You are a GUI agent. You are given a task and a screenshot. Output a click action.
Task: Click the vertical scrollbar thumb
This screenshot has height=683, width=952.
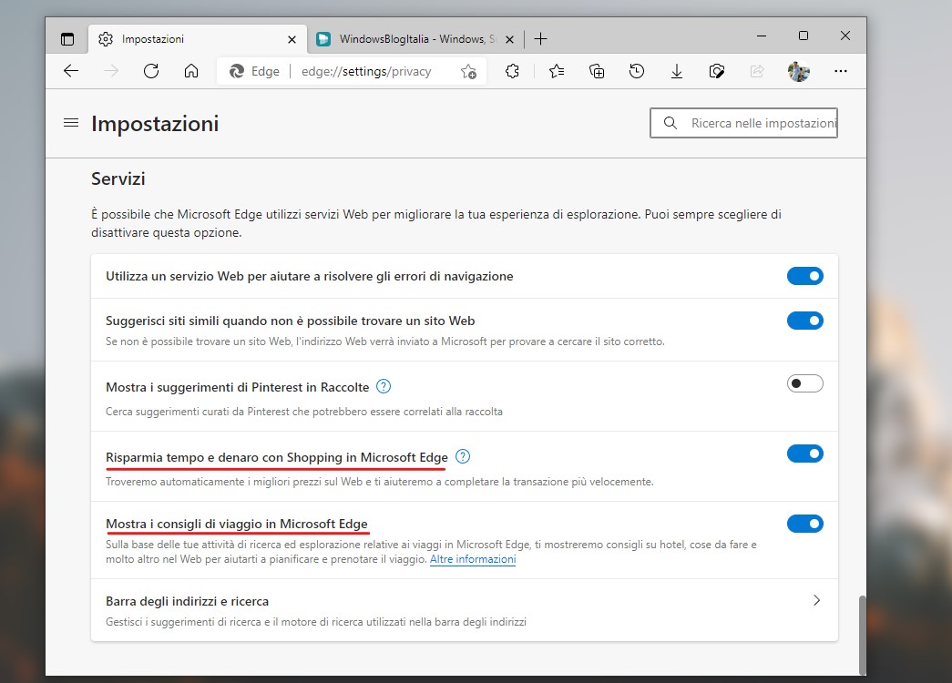pos(862,635)
